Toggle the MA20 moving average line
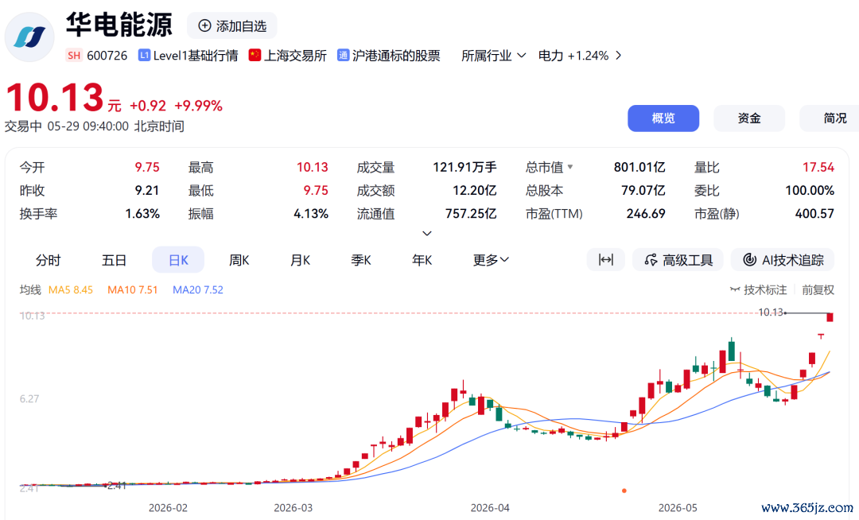Image resolution: width=859 pixels, height=520 pixels. click(x=198, y=289)
